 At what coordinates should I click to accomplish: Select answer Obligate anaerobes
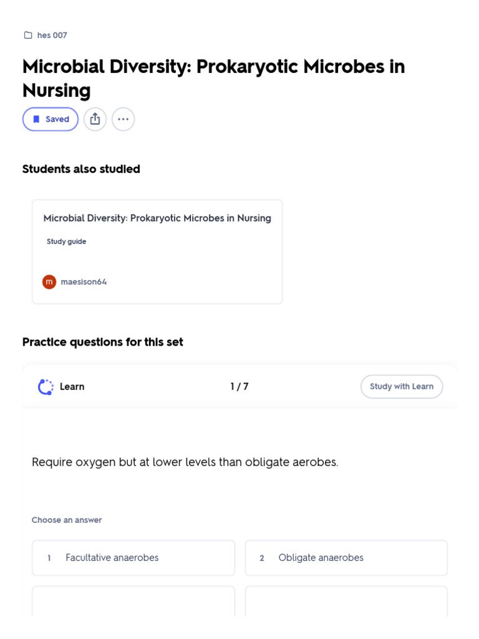click(346, 557)
